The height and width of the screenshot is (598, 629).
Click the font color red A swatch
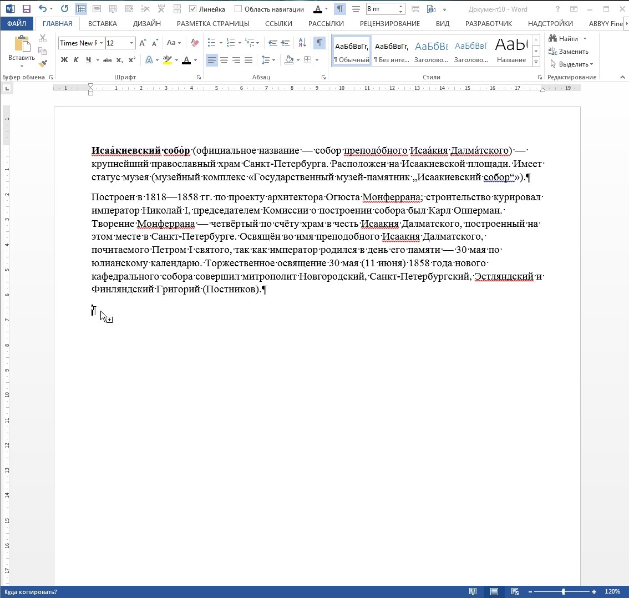pos(186,60)
